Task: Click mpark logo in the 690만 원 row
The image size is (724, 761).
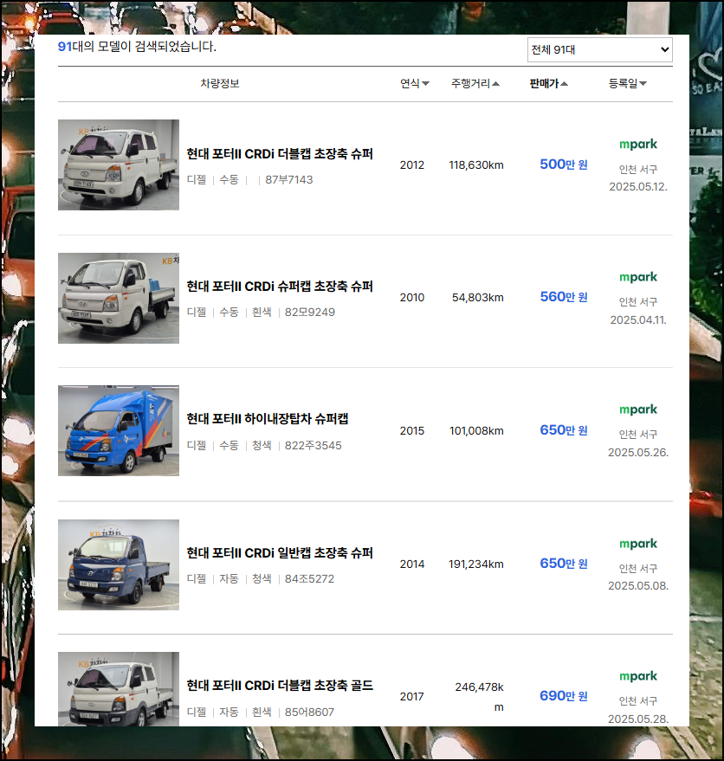Action: point(638,676)
